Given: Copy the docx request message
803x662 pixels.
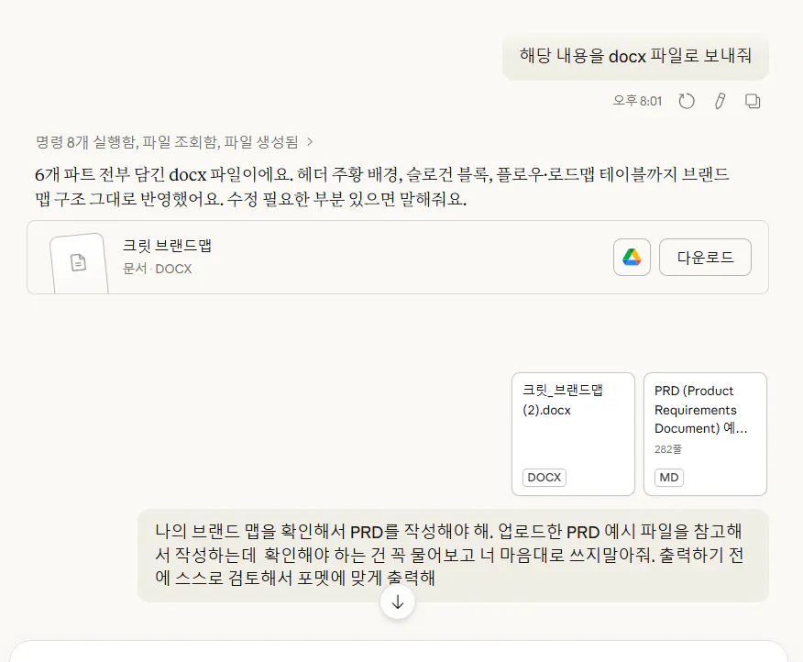Looking at the screenshot, I should pyautogui.click(x=753, y=101).
